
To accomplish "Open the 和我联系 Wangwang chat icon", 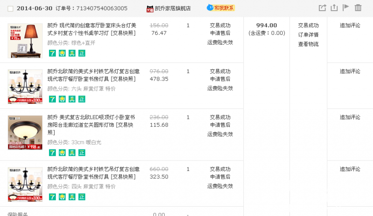I will [x=221, y=8].
